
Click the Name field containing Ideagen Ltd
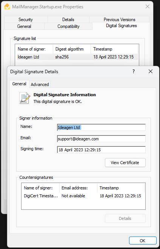point(101,128)
